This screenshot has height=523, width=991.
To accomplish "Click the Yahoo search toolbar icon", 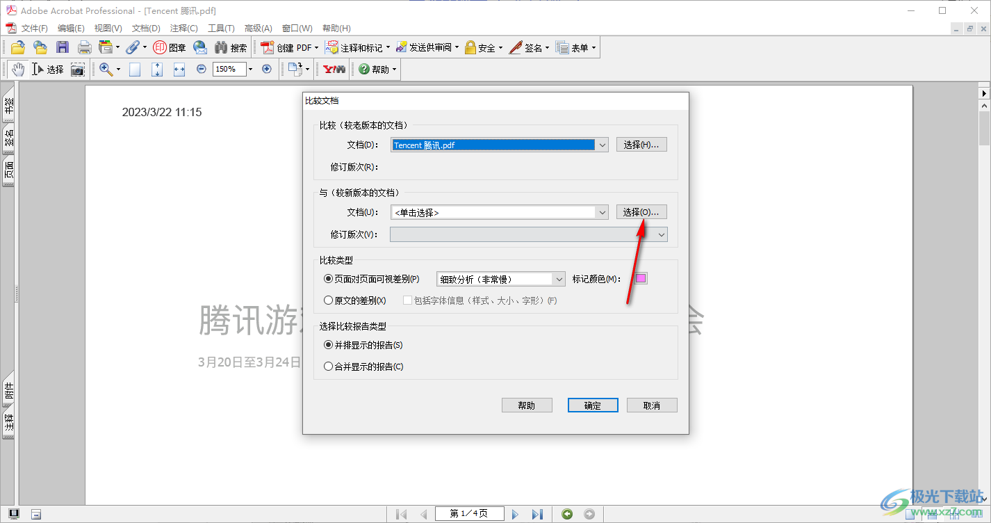I will coord(334,69).
